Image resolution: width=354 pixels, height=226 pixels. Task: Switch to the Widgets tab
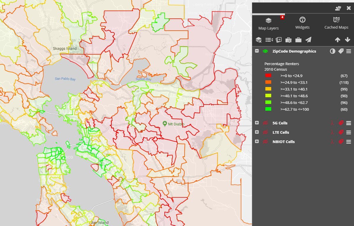(x=302, y=23)
